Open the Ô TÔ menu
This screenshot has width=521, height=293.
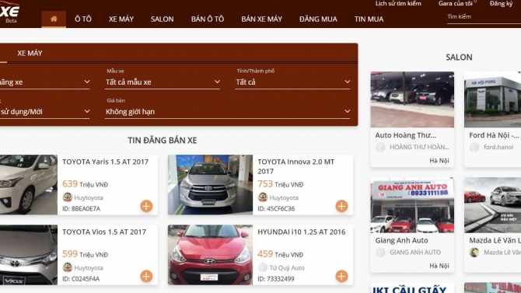tap(83, 19)
